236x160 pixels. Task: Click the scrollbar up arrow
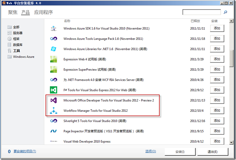pos(231,21)
